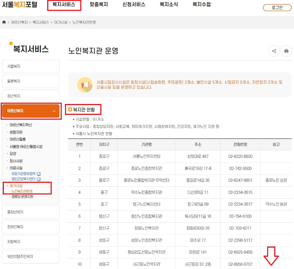Image resolution: width=294 pixels, height=269 pixels.
Task: Click the 자치구 column header
Action: pos(104,144)
